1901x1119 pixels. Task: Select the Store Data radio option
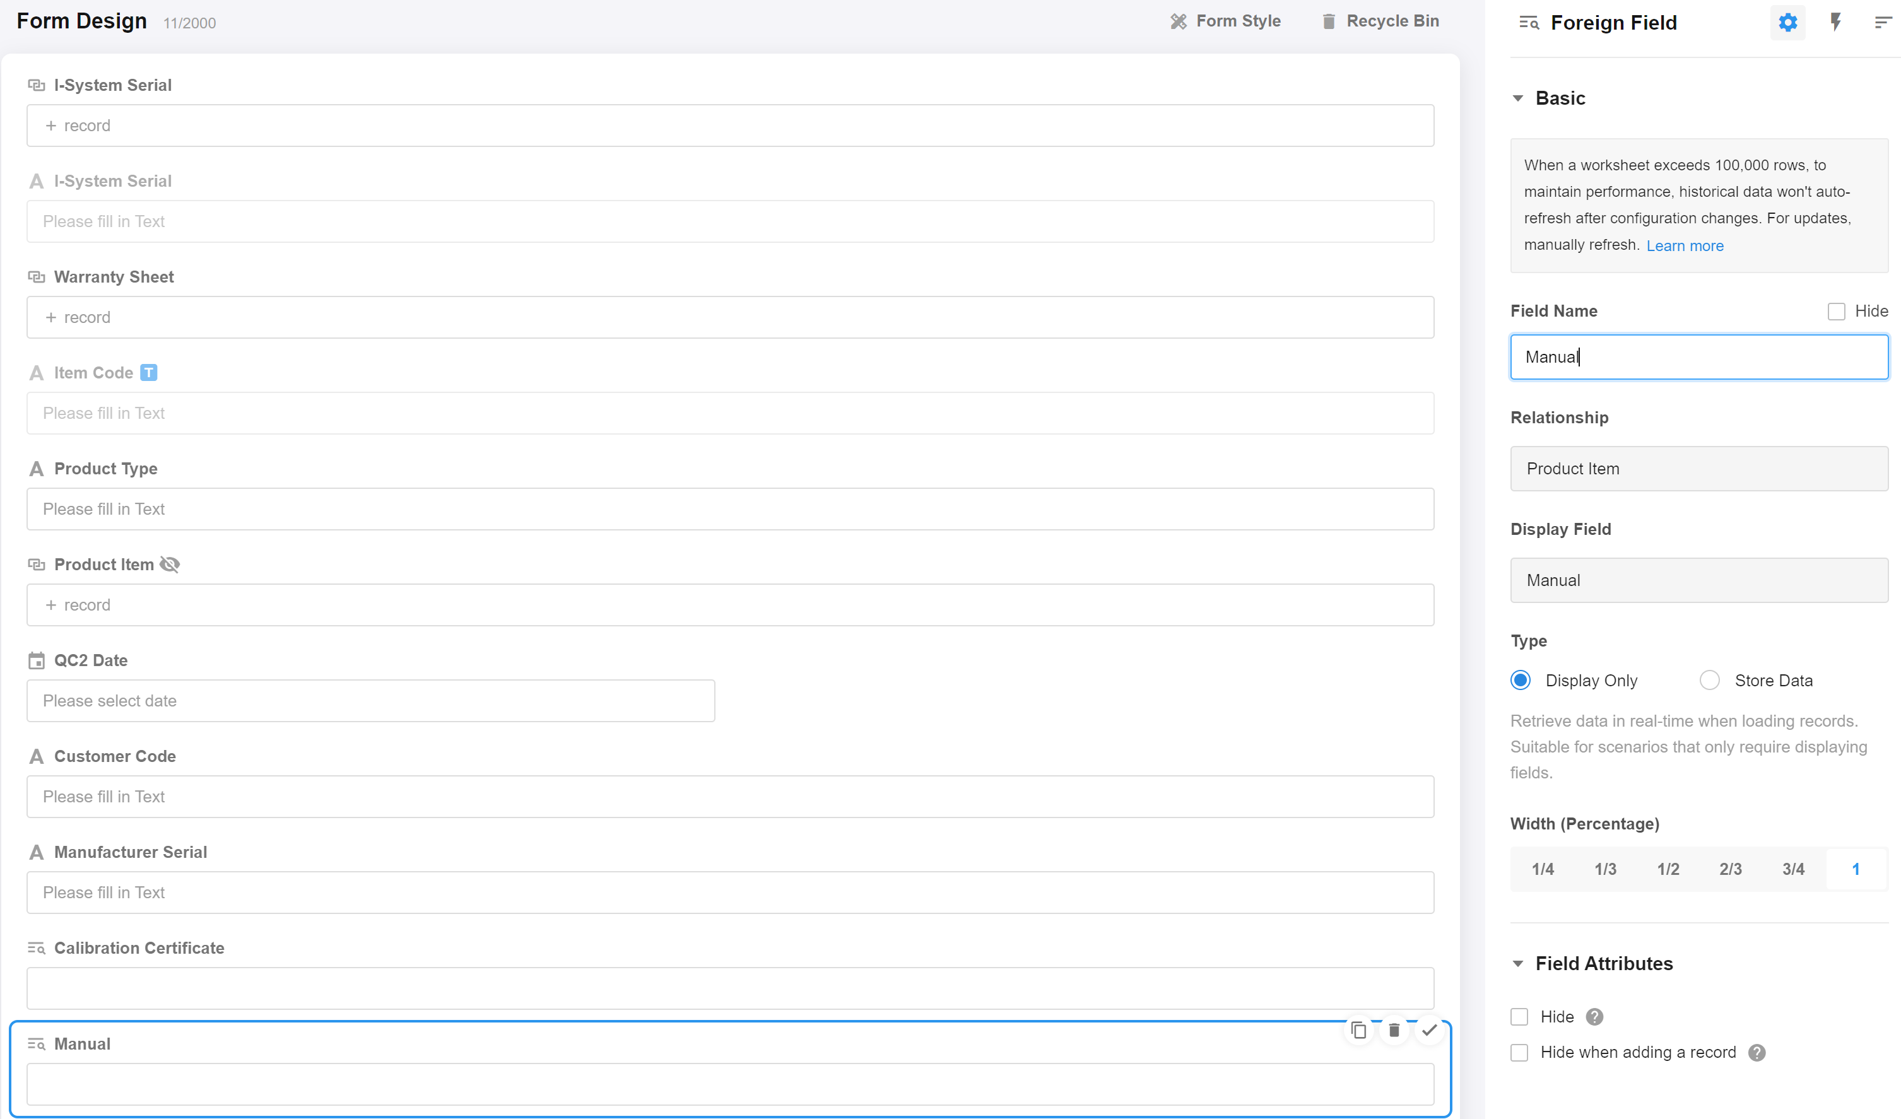(x=1709, y=680)
